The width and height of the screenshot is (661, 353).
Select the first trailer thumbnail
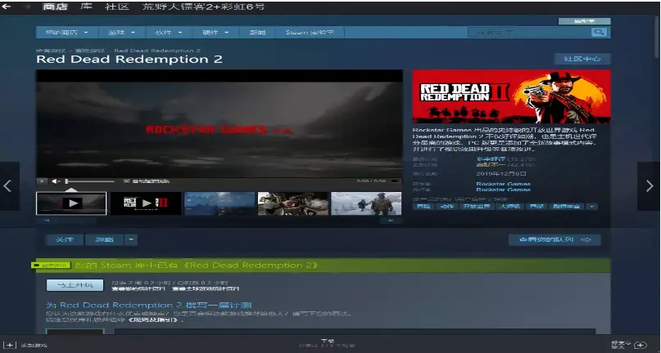tap(71, 203)
